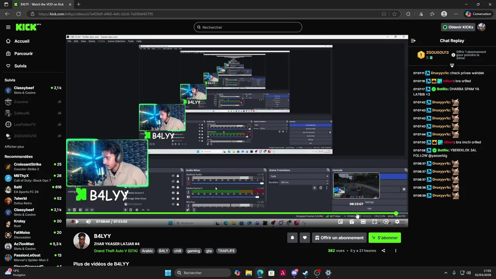The width and height of the screenshot is (496, 279).
Task: Click ZGOUGOU13 top gifter in chat
Action: click(437, 53)
